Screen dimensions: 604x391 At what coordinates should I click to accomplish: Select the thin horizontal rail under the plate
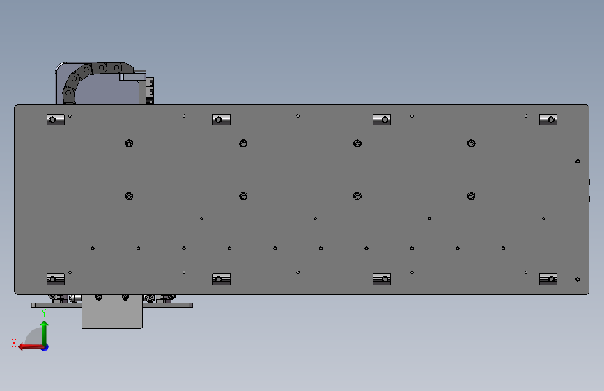112,305
